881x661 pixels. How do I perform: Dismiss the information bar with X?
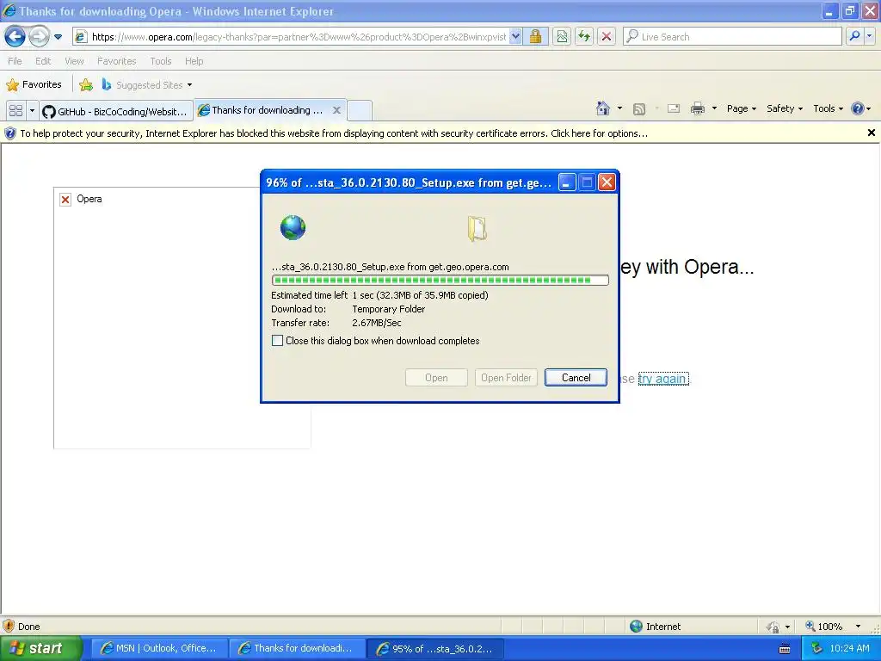871,133
